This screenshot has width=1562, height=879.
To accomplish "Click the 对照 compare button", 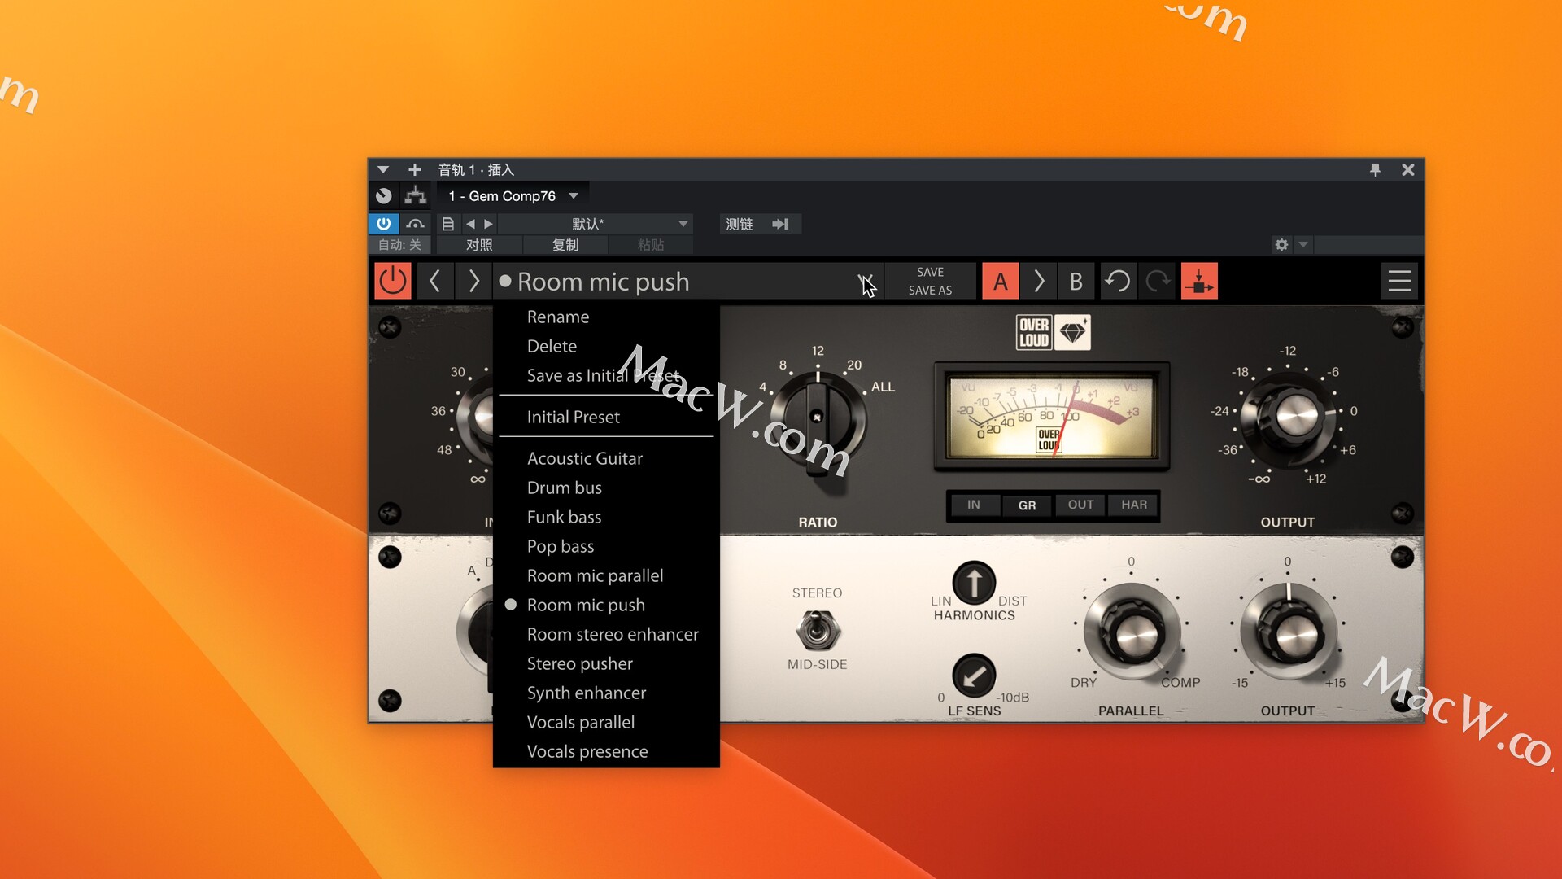I will coord(479,245).
